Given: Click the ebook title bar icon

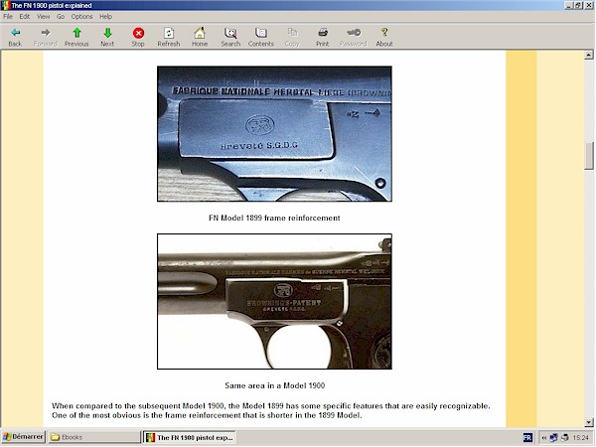Looking at the screenshot, I should [x=5, y=5].
